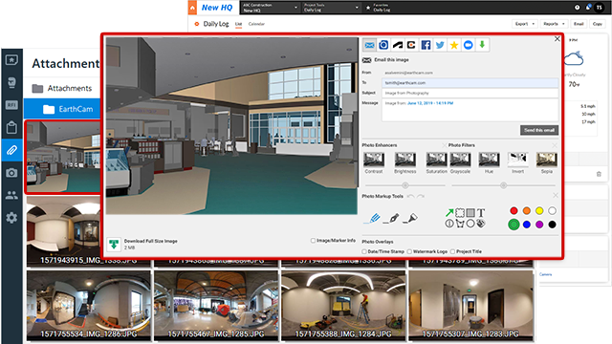612x344 pixels.
Task: Share image via the Twitter bird icon
Action: [x=440, y=45]
